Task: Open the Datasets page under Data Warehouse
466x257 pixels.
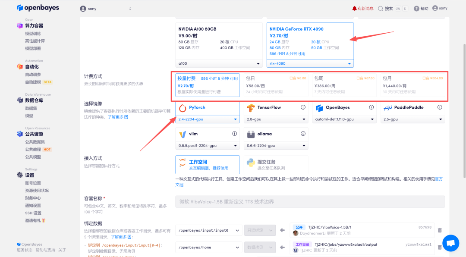Action: pos(31,109)
